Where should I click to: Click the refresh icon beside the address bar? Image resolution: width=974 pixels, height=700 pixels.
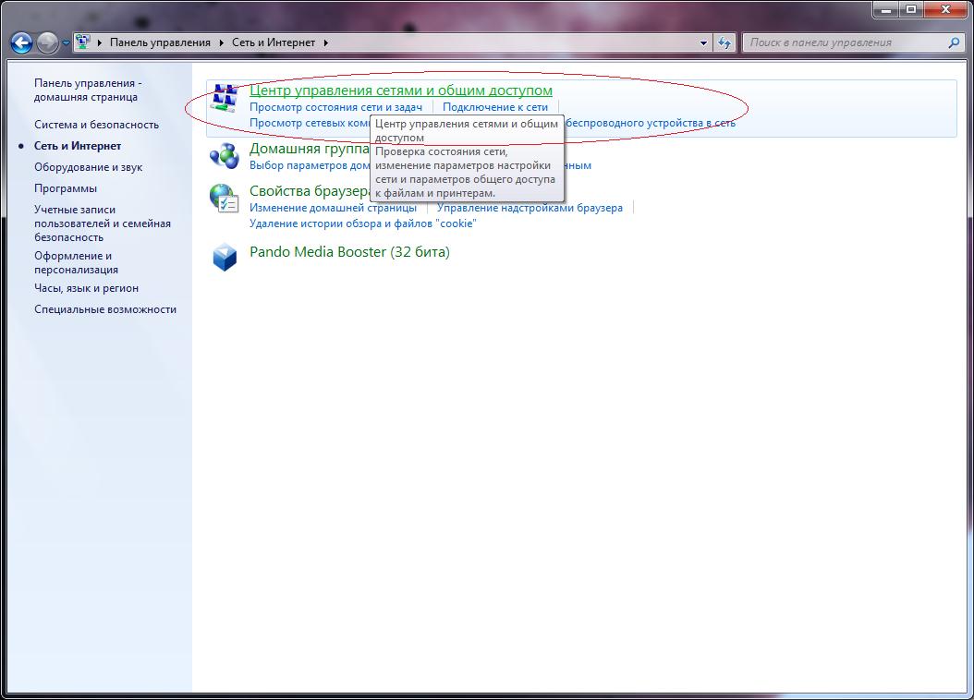point(724,42)
